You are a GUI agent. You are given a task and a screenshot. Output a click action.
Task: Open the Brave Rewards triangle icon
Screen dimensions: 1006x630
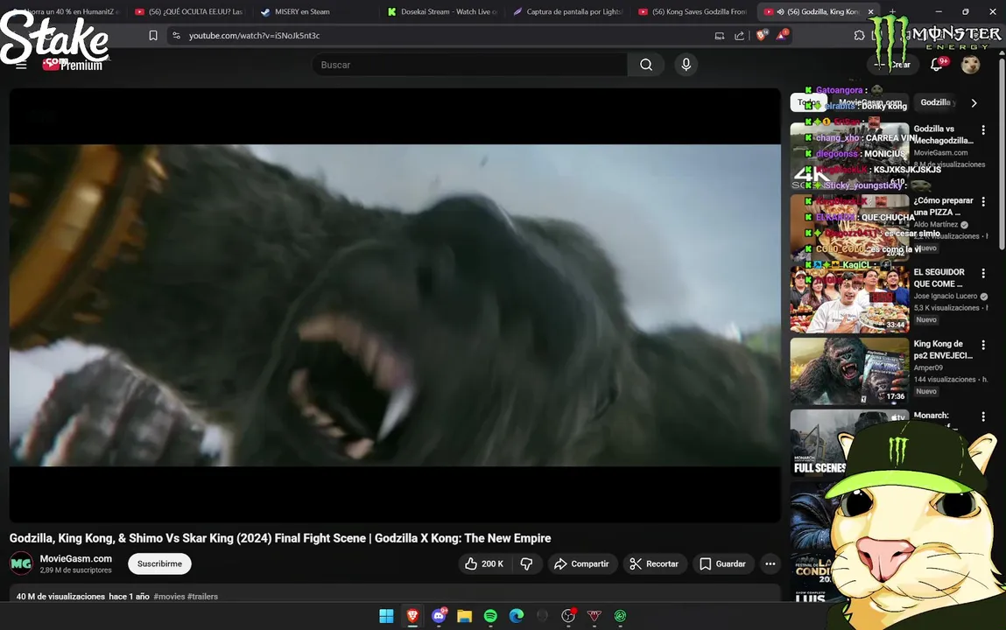point(782,35)
